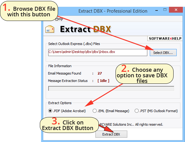The image size is (185, 142).
Task: Click the Extract DBX heading text
Action: 86,29
